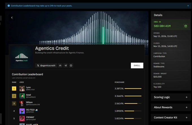Viewport: 192px width, 125px height.
Task: Select the rank 2 badge
Action: point(14,96)
